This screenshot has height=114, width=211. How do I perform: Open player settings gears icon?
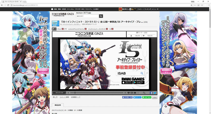(x=144, y=93)
